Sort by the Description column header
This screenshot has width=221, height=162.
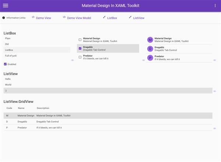[43, 108]
